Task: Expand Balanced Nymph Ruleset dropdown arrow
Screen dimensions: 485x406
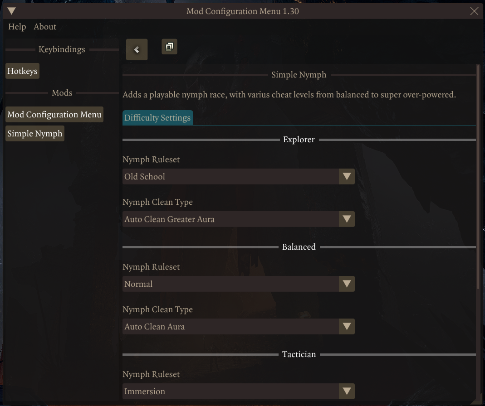Action: coord(347,284)
